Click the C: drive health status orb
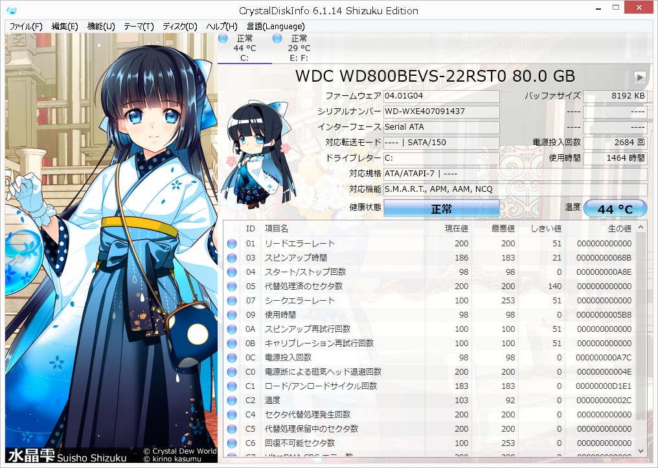 pyautogui.click(x=223, y=39)
